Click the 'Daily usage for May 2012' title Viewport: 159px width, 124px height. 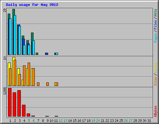(x=32, y=5)
